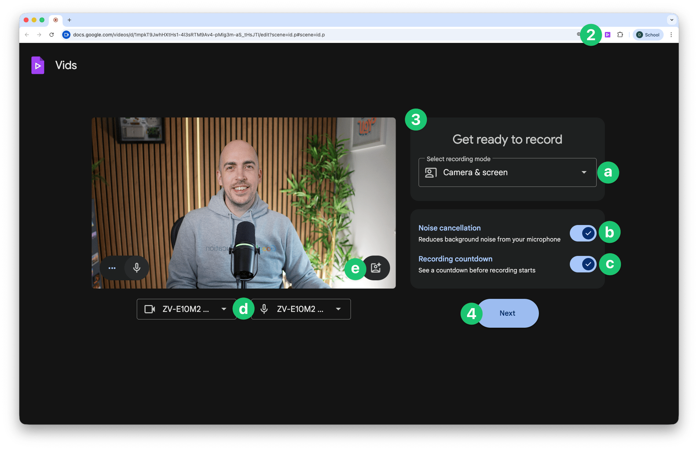Open the tab search chevron dropdown

pos(672,20)
